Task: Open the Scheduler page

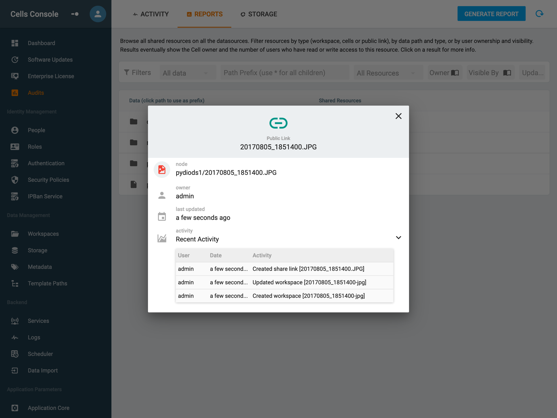Action: click(40, 354)
